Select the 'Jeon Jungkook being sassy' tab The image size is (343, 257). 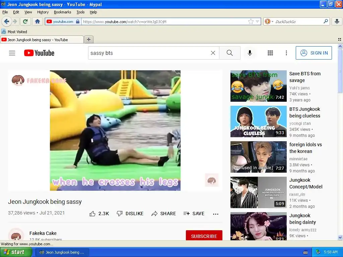pos(42,40)
